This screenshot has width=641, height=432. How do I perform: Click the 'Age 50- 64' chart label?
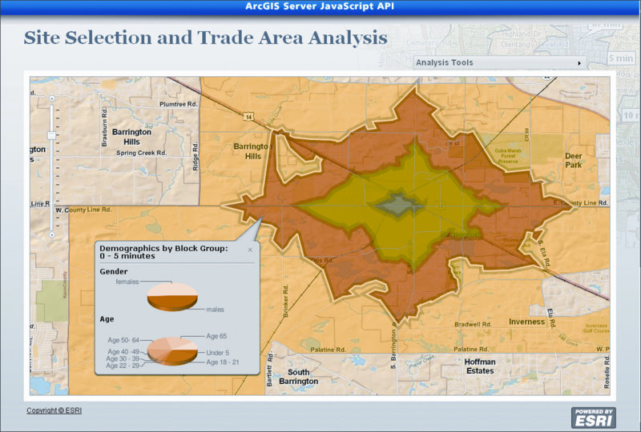point(123,340)
